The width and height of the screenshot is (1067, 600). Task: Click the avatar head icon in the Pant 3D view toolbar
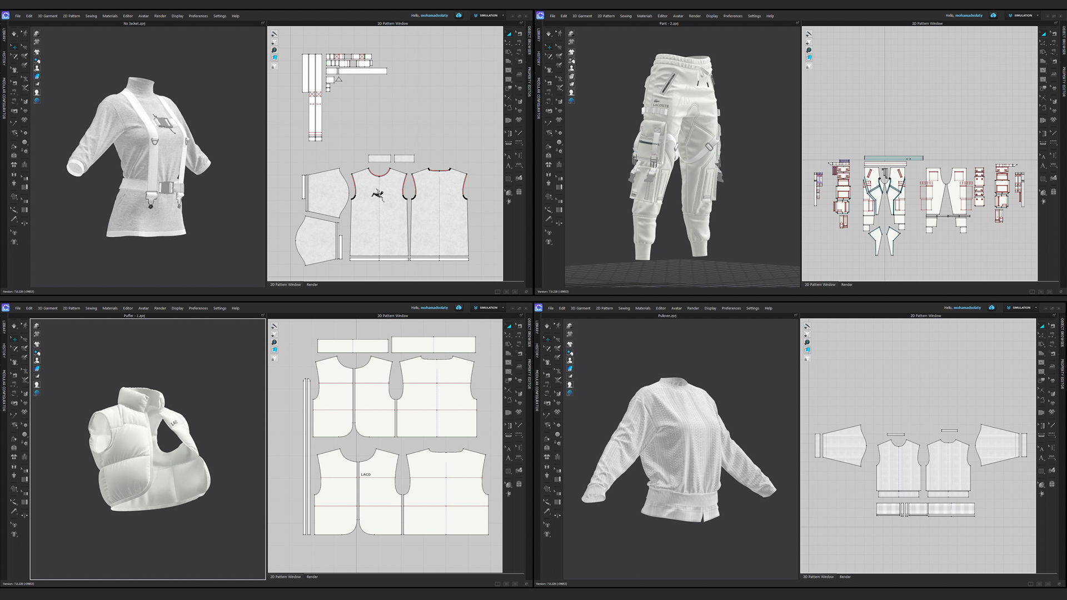(571, 92)
